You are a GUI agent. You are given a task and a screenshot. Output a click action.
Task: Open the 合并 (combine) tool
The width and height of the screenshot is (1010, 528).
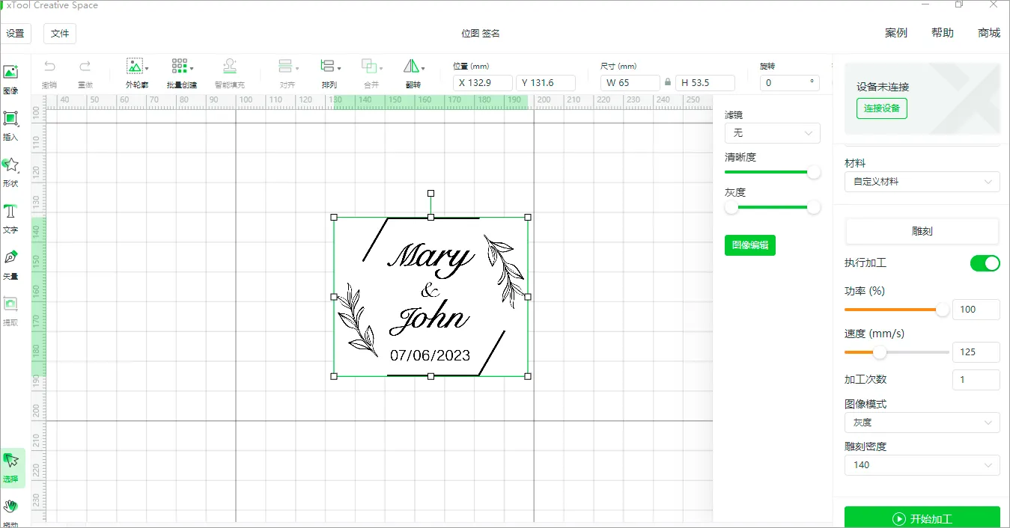coord(371,73)
